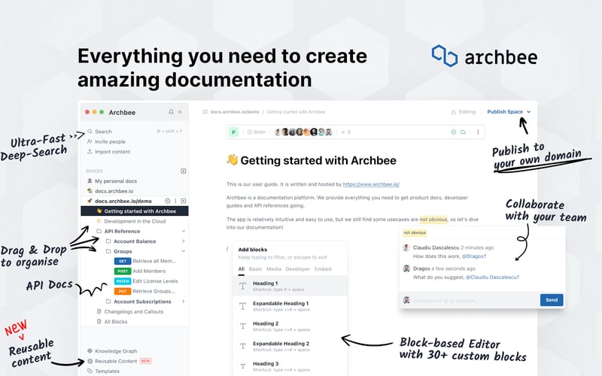This screenshot has width=602, height=376.
Task: Open GET Retrieve all Mem... endpoint
Action: pyautogui.click(x=145, y=261)
